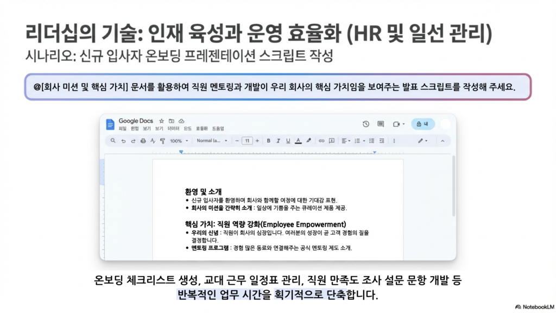556x313 pixels.
Task: Click the insert link icon
Action: click(x=321, y=141)
